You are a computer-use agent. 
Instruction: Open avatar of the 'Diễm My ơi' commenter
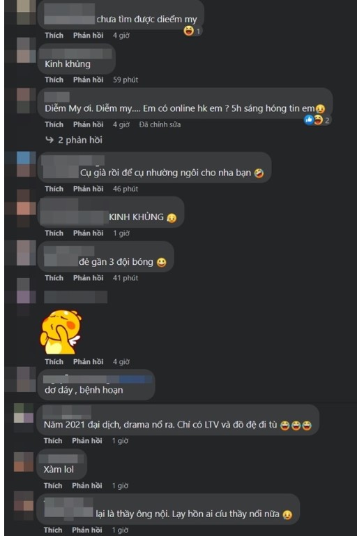click(26, 101)
